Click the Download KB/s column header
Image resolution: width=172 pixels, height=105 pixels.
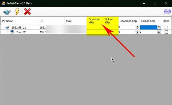(95, 21)
